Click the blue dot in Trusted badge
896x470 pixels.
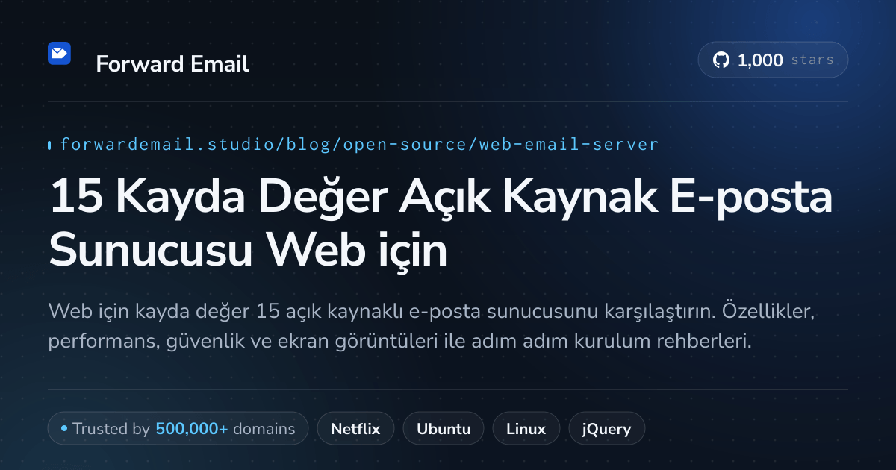click(x=64, y=429)
